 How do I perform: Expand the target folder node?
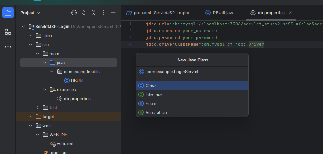[30, 117]
